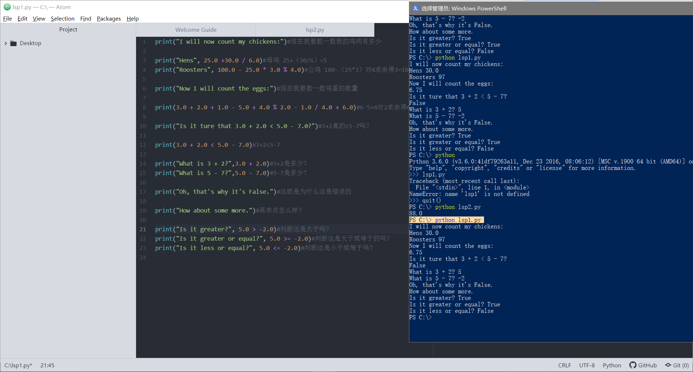Click the CRLF line ending selector

[x=565, y=365]
